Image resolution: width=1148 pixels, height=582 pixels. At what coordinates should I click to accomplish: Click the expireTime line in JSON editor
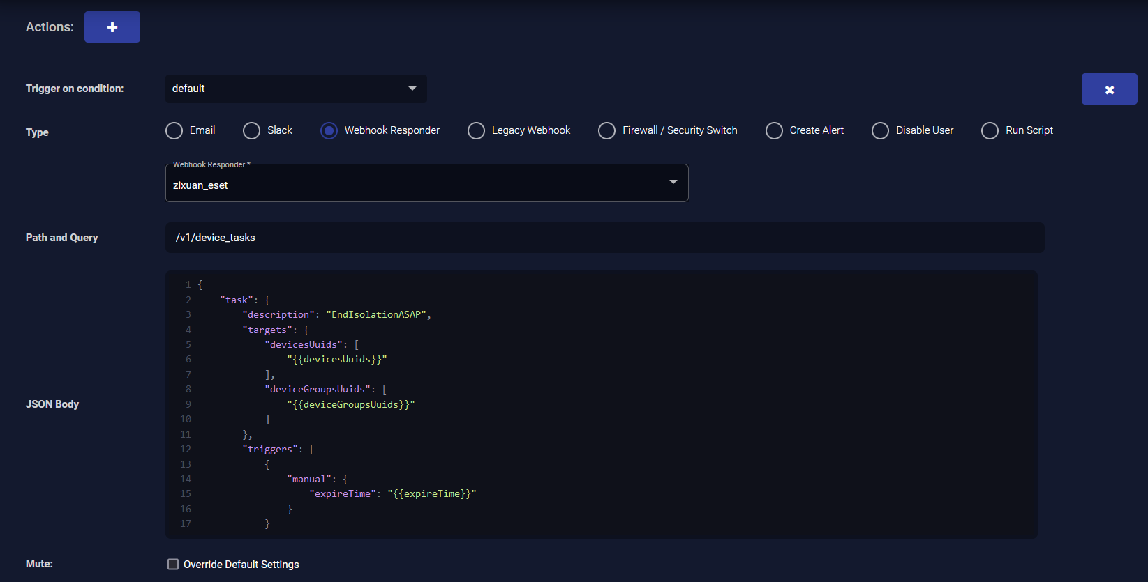(394, 494)
